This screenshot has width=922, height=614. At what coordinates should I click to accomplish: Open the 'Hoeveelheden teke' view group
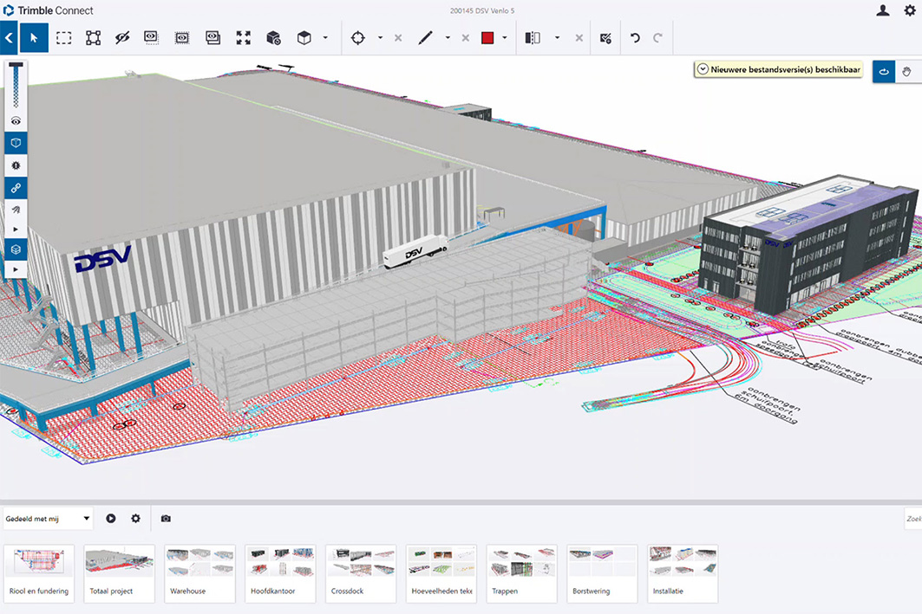click(441, 573)
